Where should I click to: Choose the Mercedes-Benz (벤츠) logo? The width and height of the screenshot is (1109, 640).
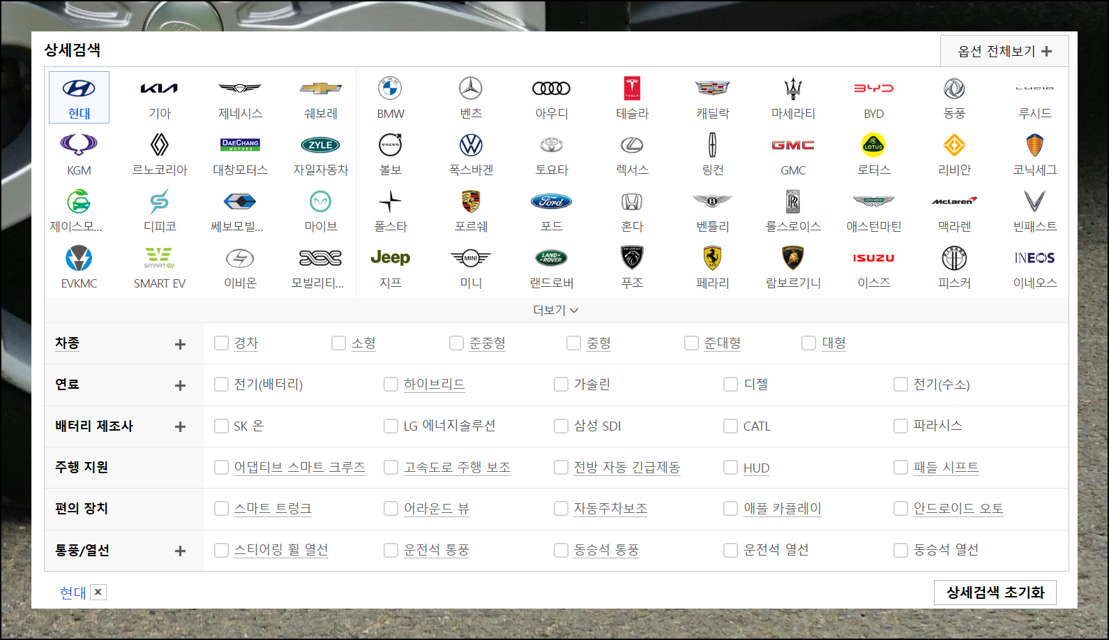pos(471,89)
